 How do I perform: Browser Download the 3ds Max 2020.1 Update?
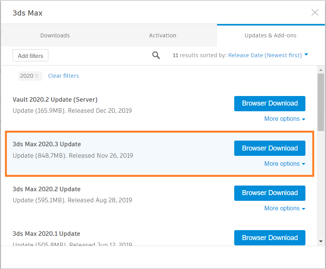pos(270,238)
